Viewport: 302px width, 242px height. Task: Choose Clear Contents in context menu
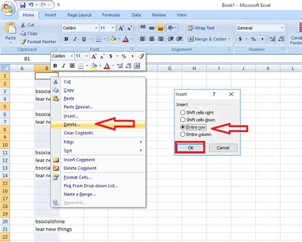(x=99, y=133)
